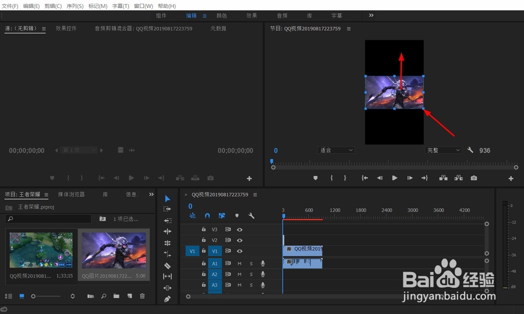Create new item in project panel
This screenshot has width=524, height=314.
[129, 296]
